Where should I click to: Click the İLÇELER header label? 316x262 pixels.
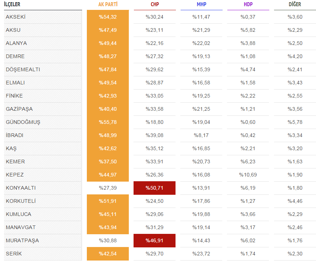pyautogui.click(x=12, y=4)
